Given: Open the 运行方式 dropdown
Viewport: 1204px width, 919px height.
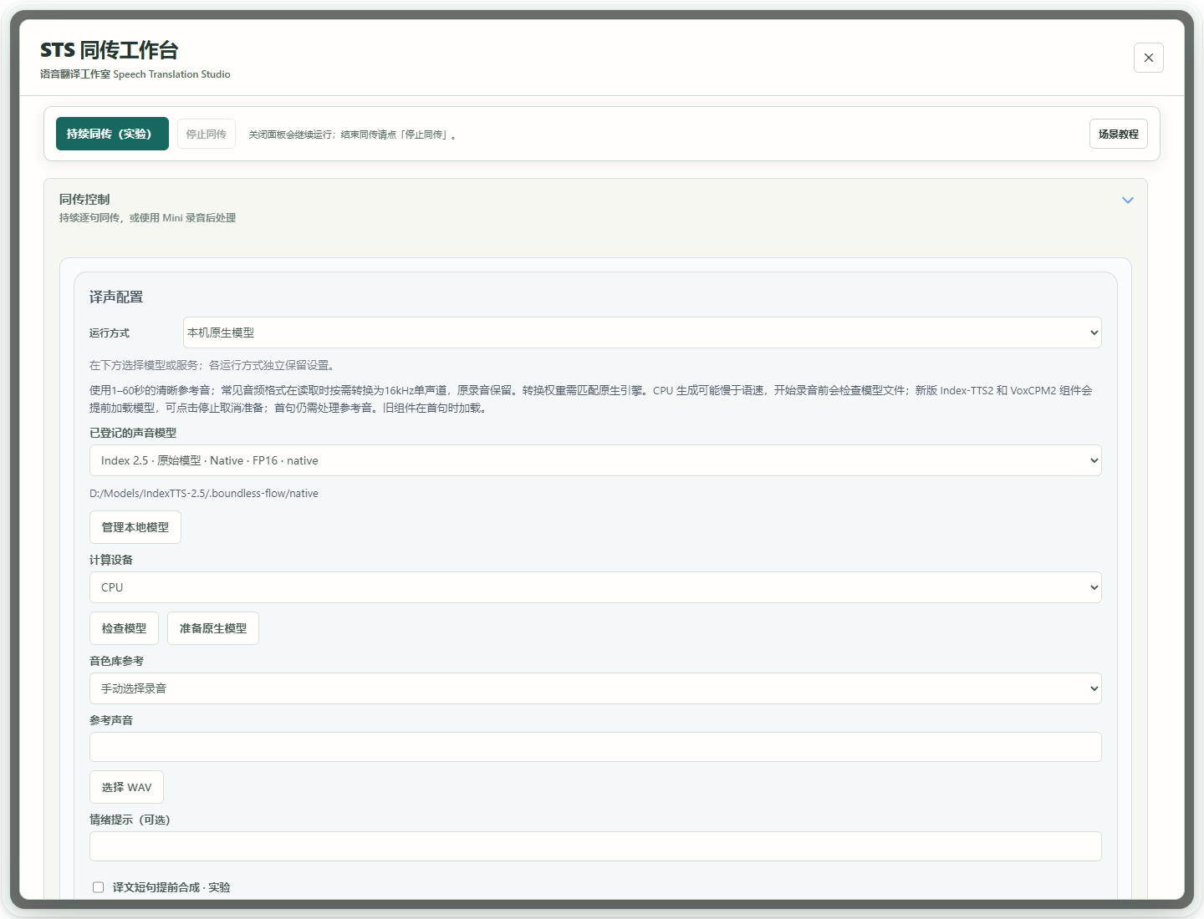Looking at the screenshot, I should pyautogui.click(x=642, y=333).
